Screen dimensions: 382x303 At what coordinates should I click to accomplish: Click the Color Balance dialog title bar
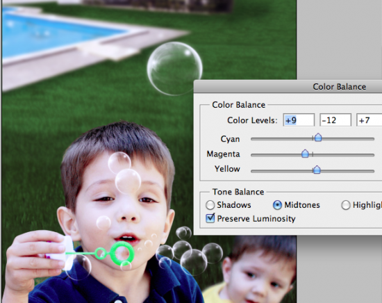point(288,87)
